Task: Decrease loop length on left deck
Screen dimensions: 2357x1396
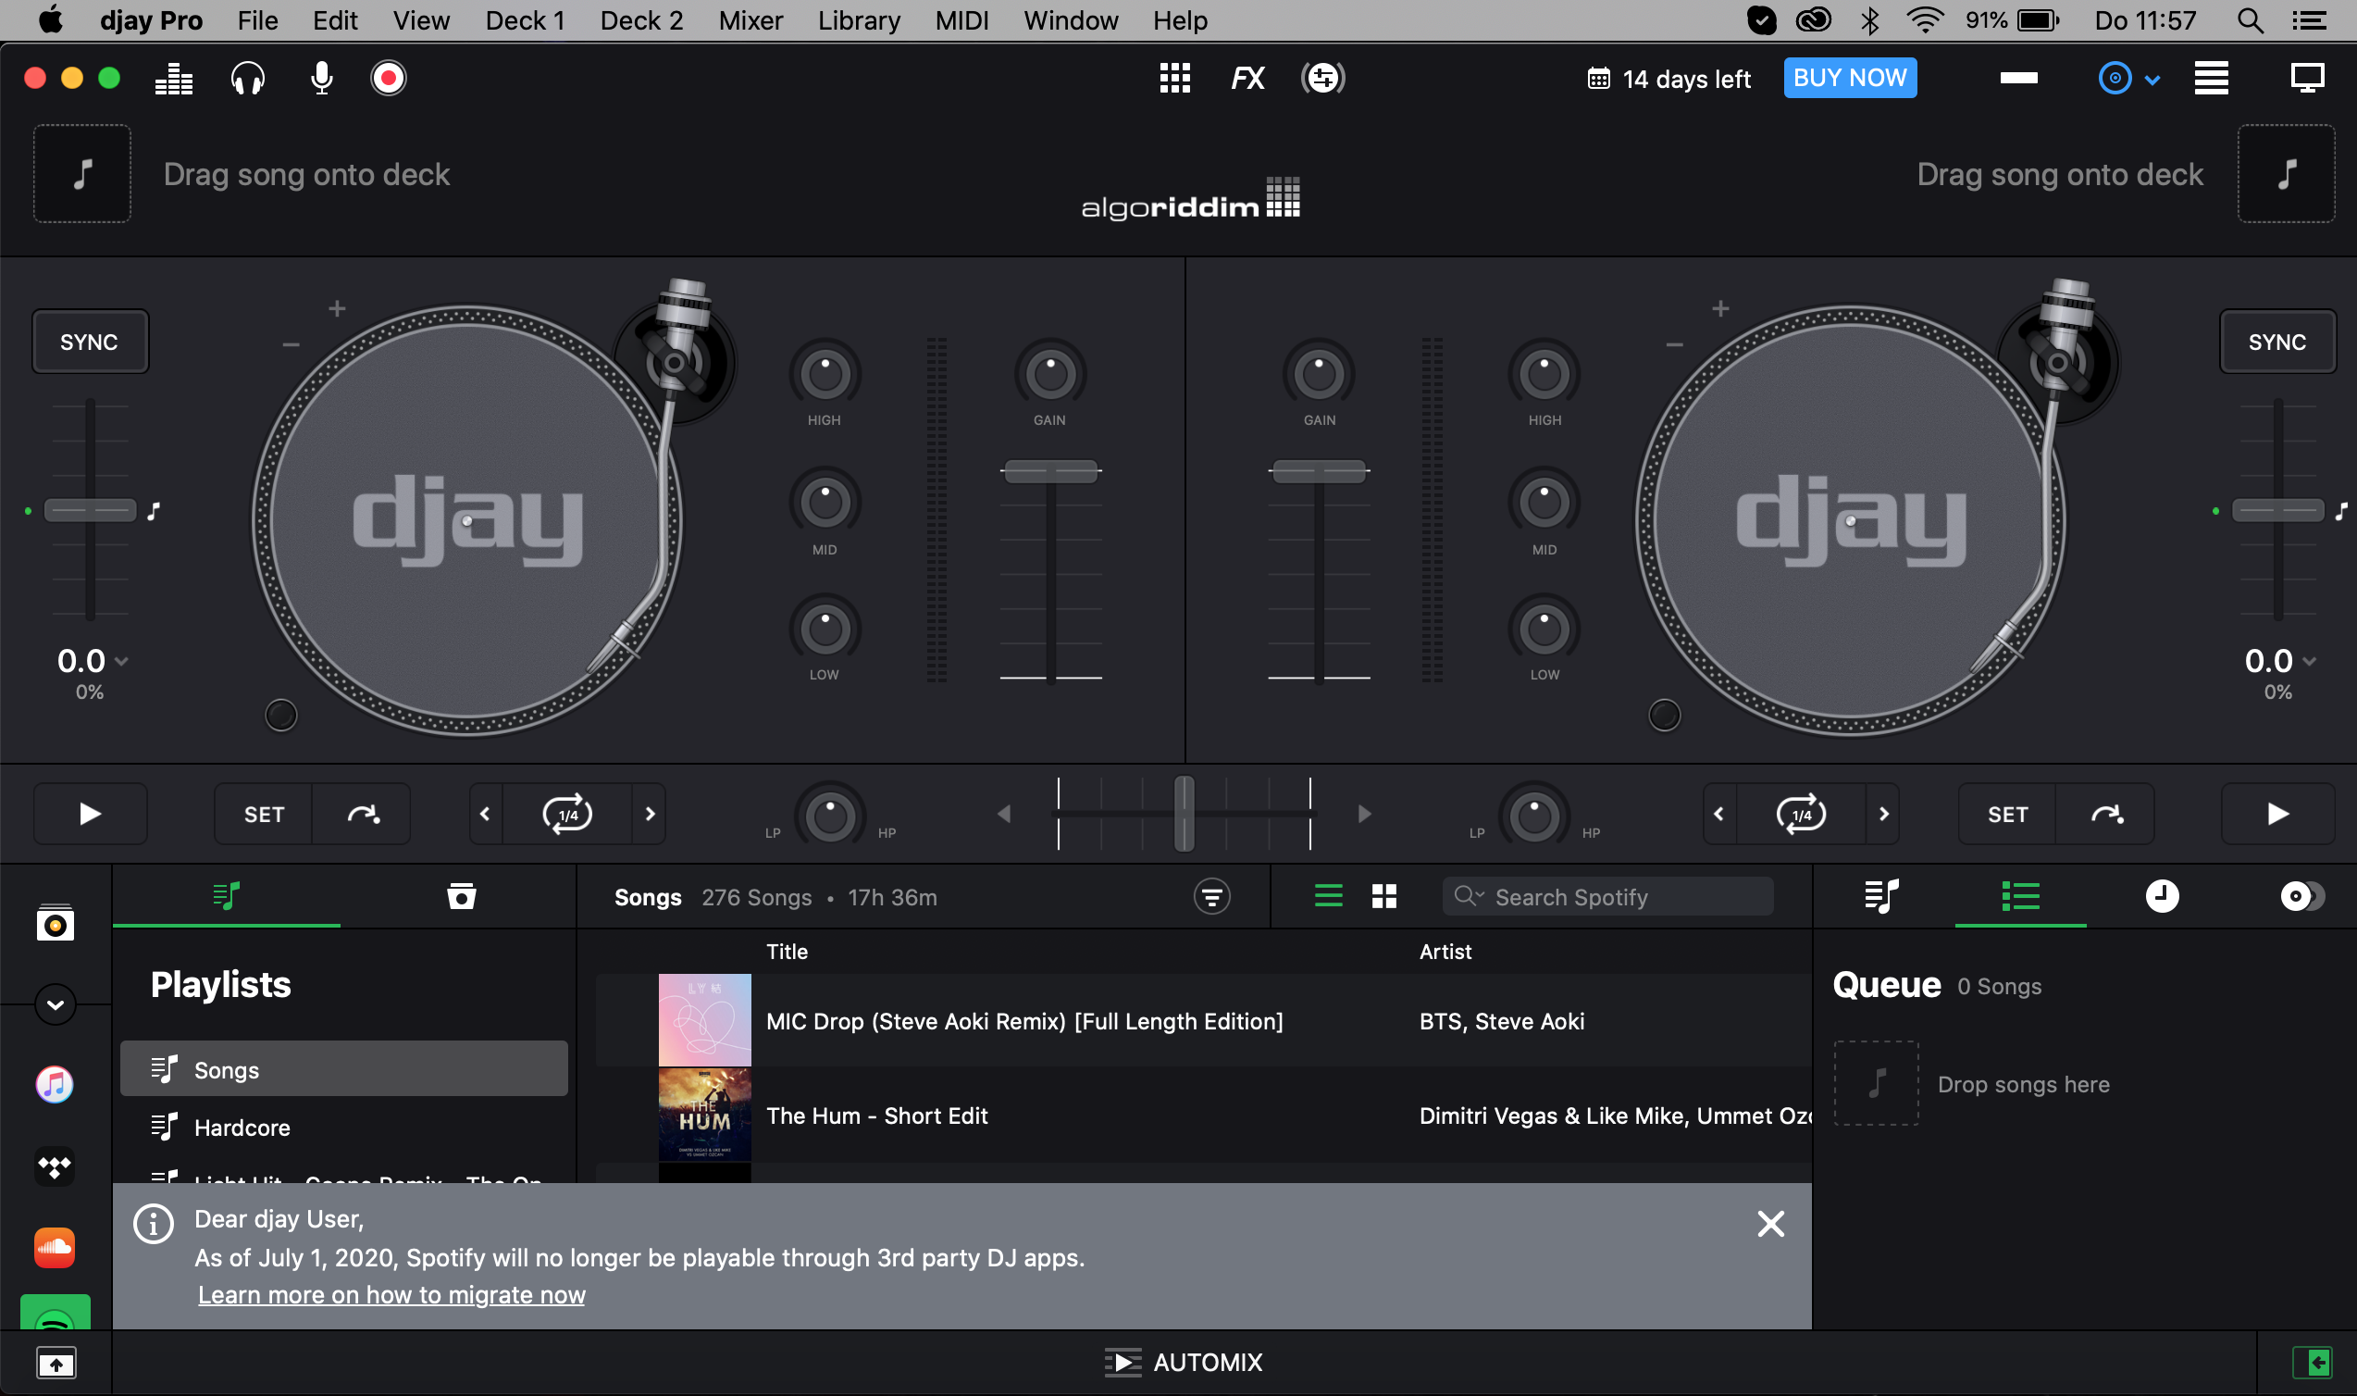Action: pyautogui.click(x=485, y=814)
